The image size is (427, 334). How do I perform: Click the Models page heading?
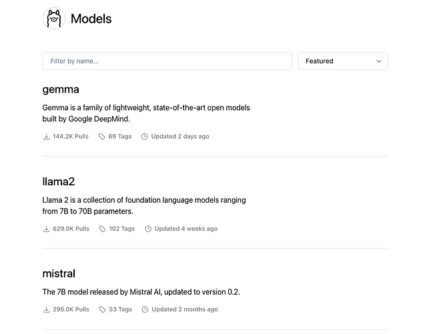[x=91, y=19]
